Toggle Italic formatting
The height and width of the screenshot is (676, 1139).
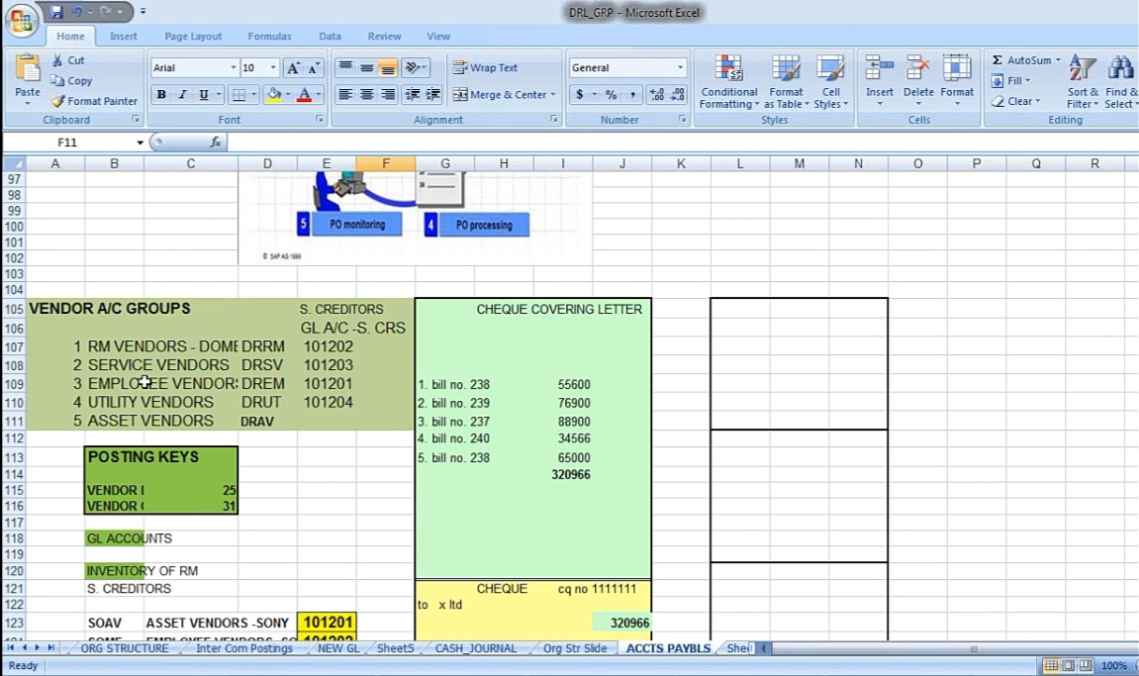click(x=182, y=94)
